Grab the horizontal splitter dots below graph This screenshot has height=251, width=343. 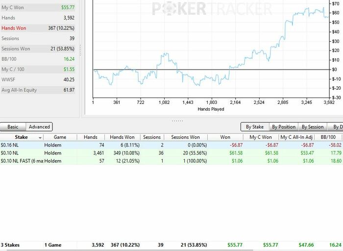(x=177, y=121)
